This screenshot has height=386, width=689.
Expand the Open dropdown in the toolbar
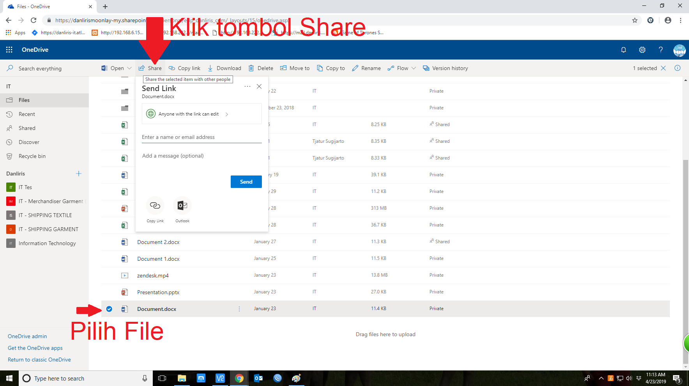pos(129,68)
